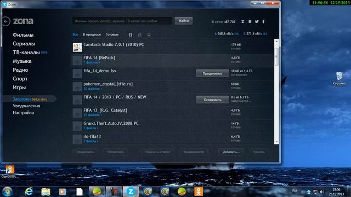Image resolution: width=351 pixels, height=197 pixels.
Task: Stop FIFA 14 / 2013 download with Остановить
Action: [212, 100]
